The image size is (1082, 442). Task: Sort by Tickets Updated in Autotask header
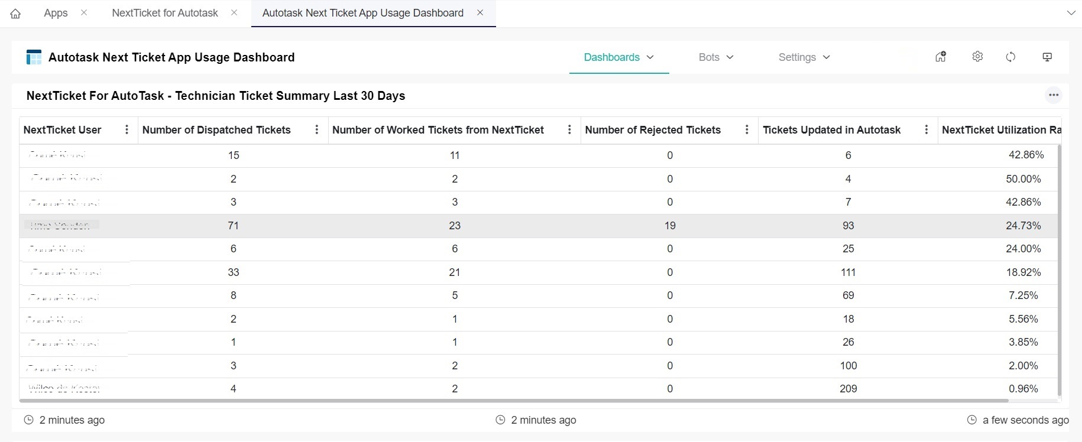[832, 130]
